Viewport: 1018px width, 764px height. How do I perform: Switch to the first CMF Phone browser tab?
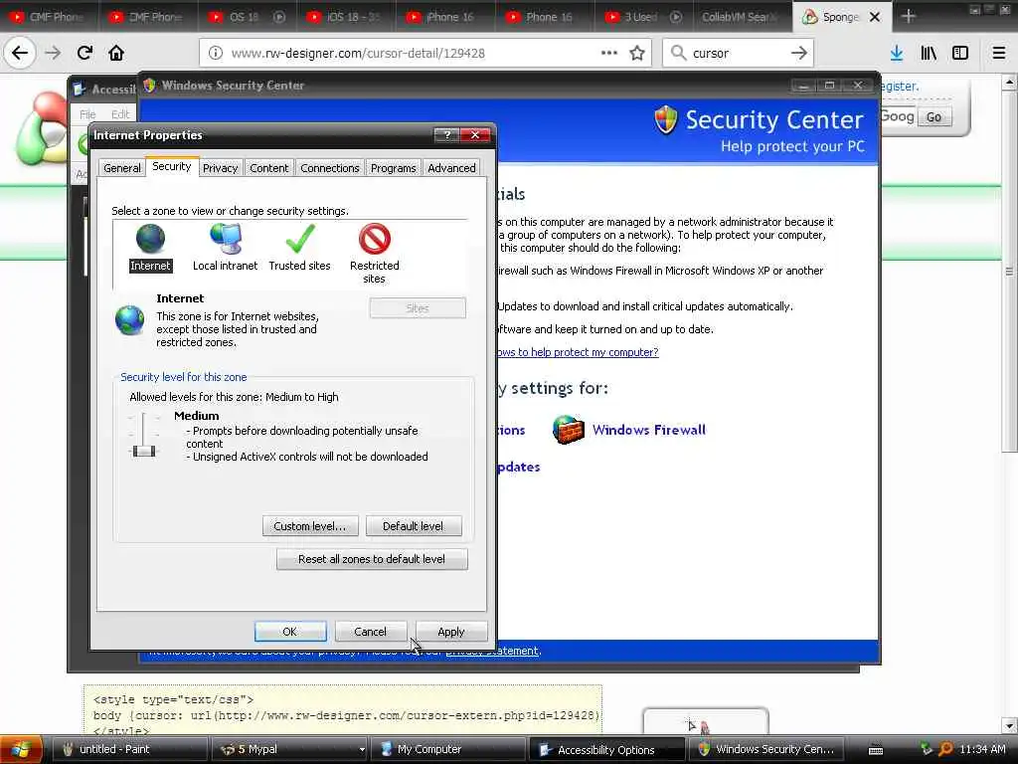(x=50, y=17)
